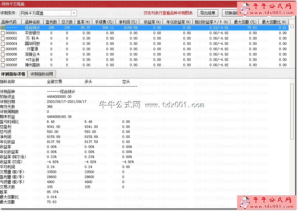Click the icon for row 000004
298x211 pixels.
pyautogui.click(x=3, y=44)
